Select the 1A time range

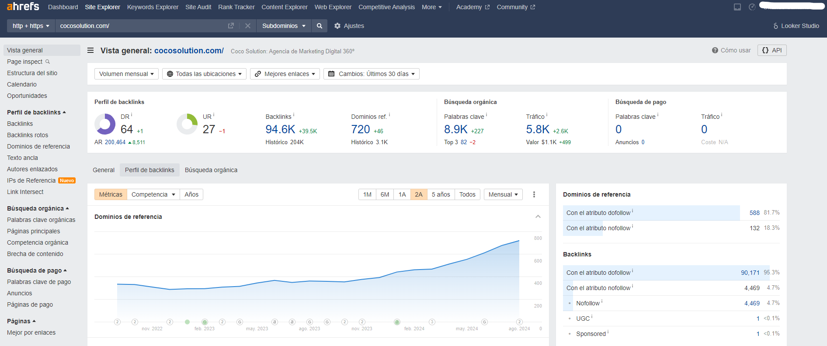coord(402,194)
